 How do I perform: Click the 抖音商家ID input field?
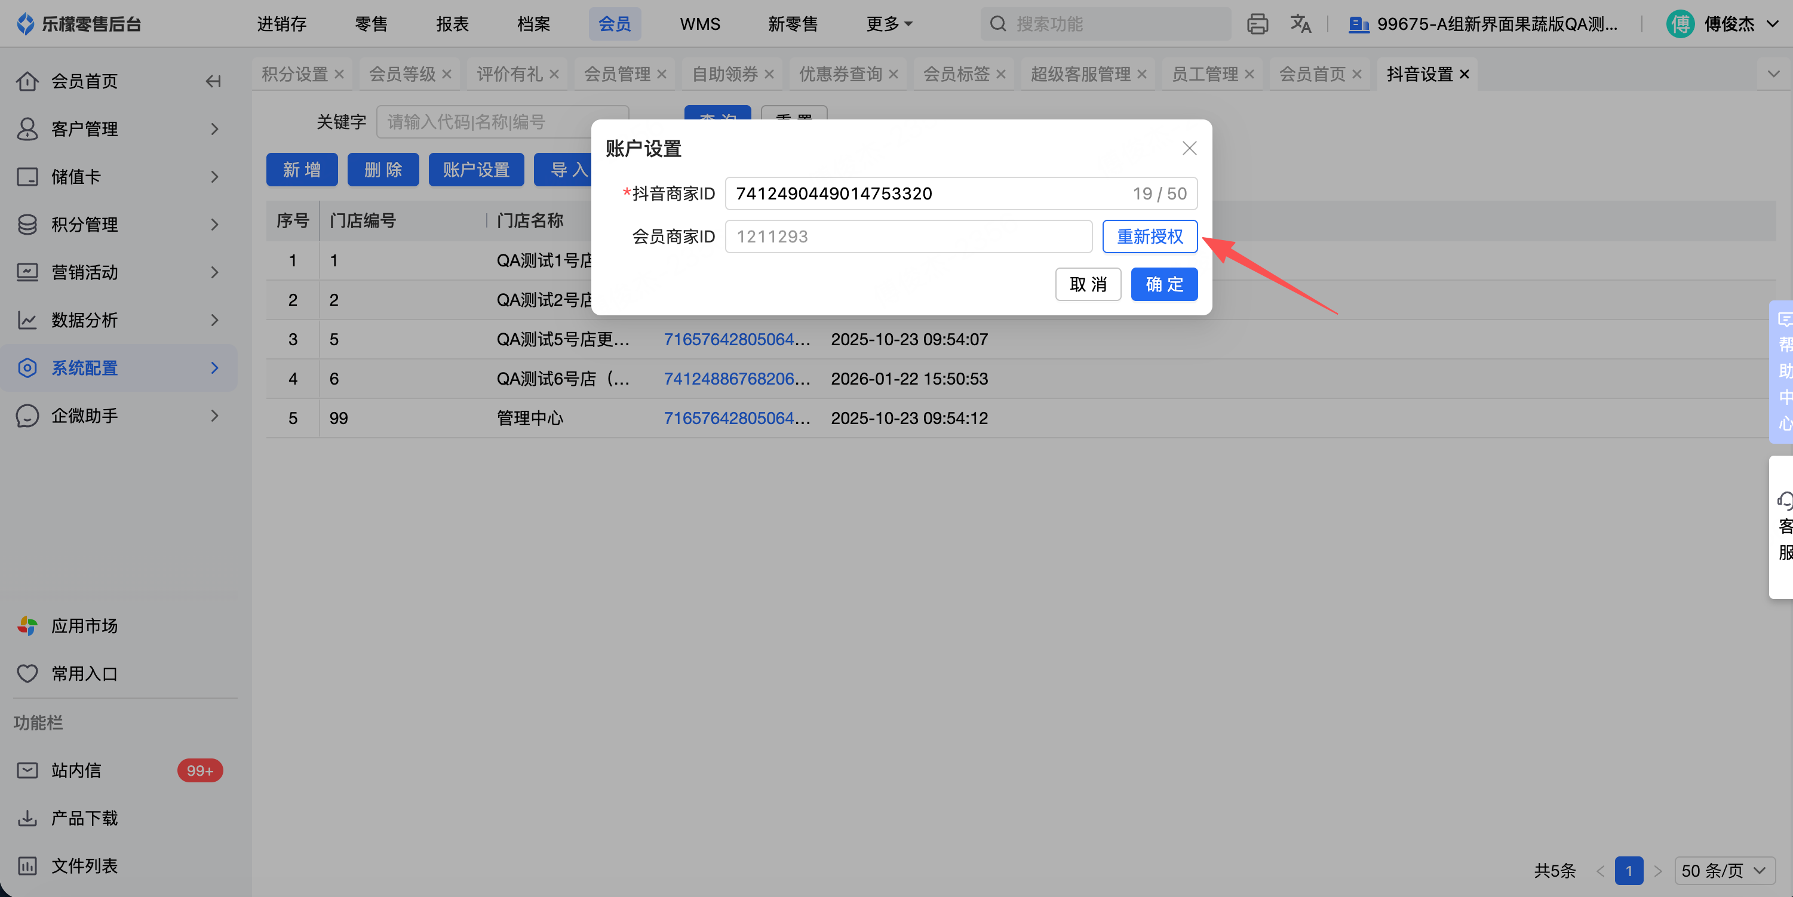click(926, 193)
